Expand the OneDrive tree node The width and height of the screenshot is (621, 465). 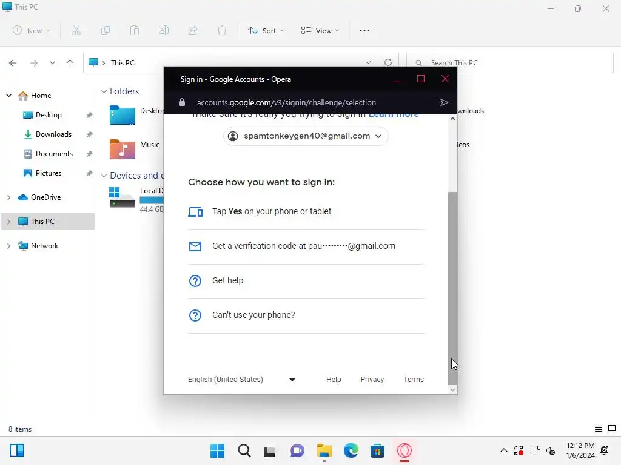(8, 197)
